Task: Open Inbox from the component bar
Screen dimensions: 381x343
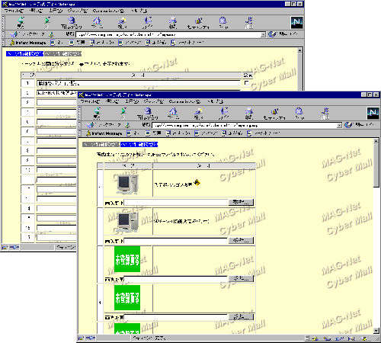Action: (327, 338)
